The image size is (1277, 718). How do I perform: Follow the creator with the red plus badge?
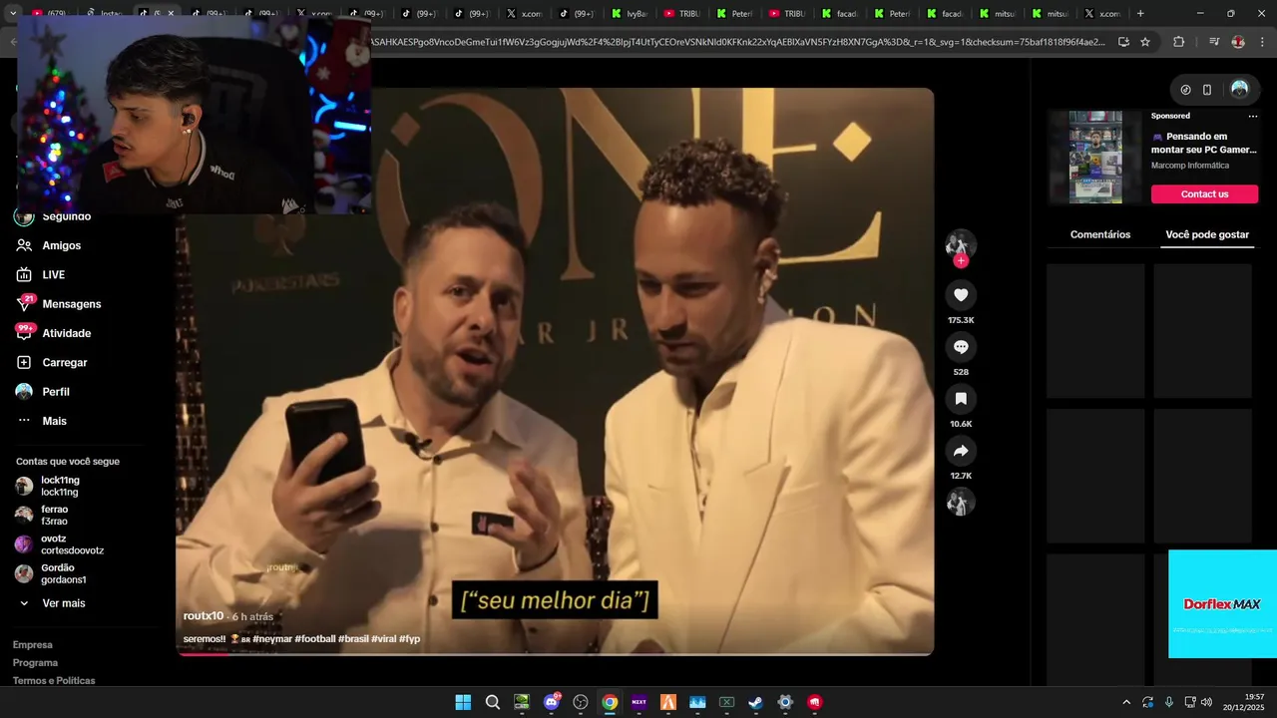pyautogui.click(x=961, y=261)
